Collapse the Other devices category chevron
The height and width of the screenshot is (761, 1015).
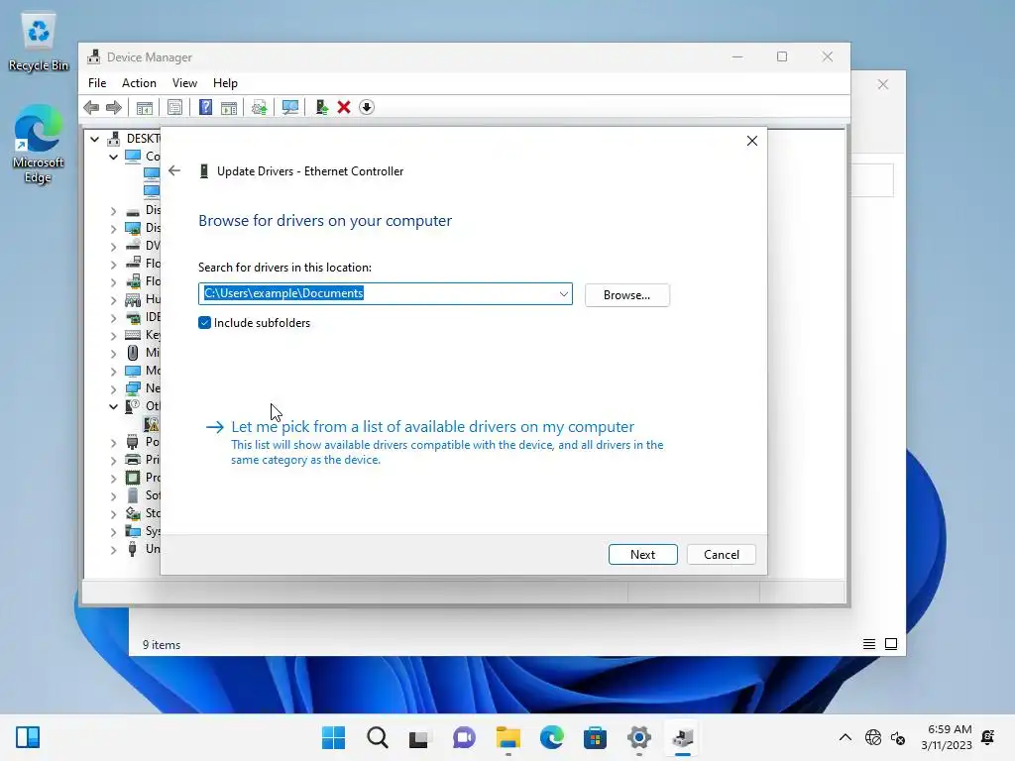[113, 406]
